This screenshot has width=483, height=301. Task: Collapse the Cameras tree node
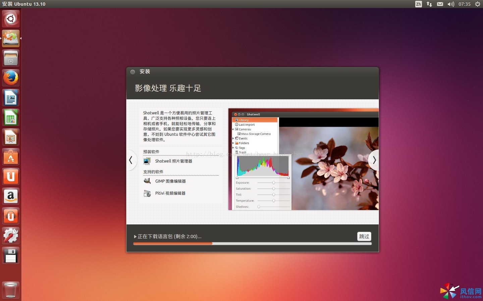pyautogui.click(x=233, y=129)
